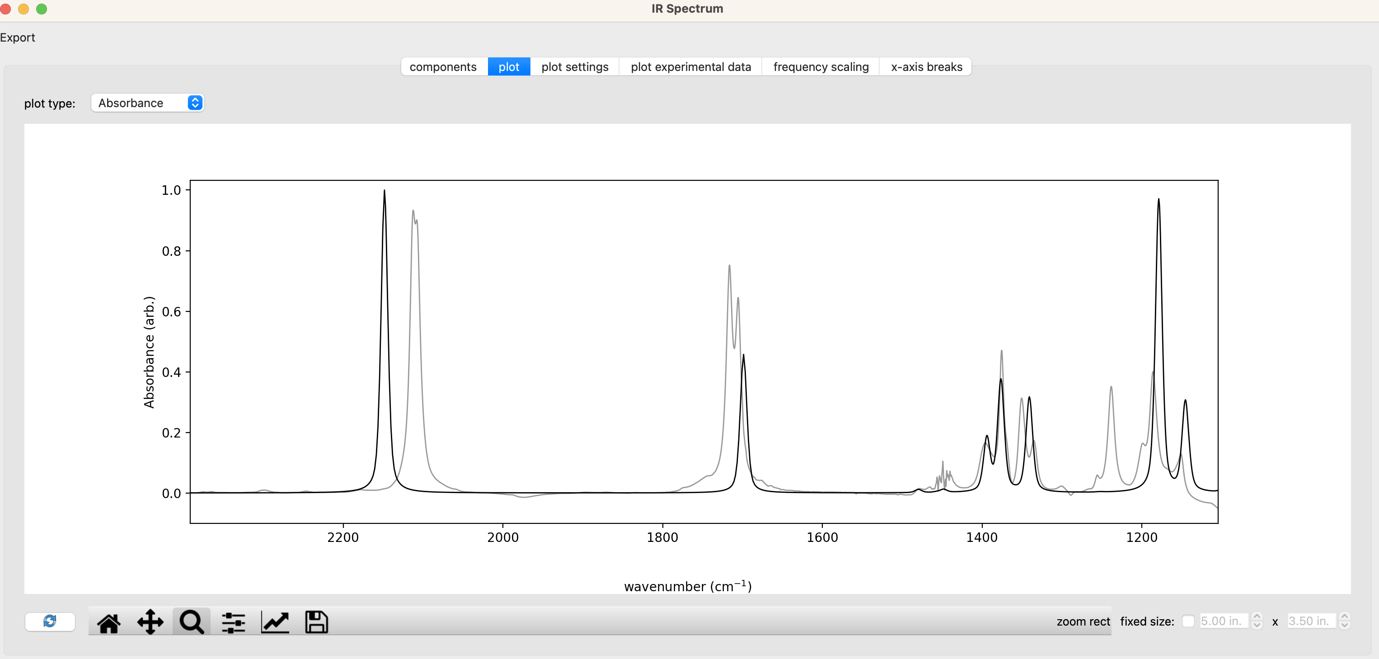The image size is (1379, 659).
Task: Click the 0.0 y-axis tick label
Action: pos(171,493)
